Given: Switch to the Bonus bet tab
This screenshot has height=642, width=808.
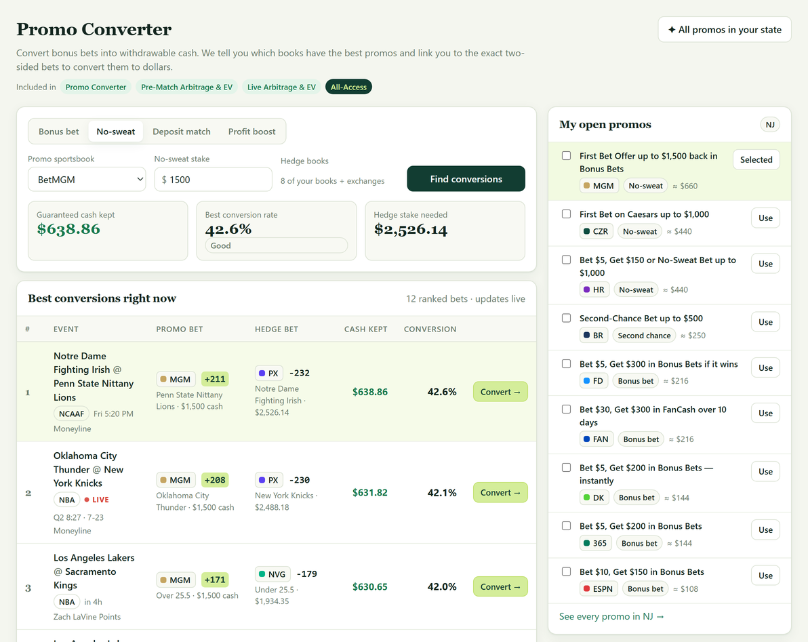Looking at the screenshot, I should point(59,132).
